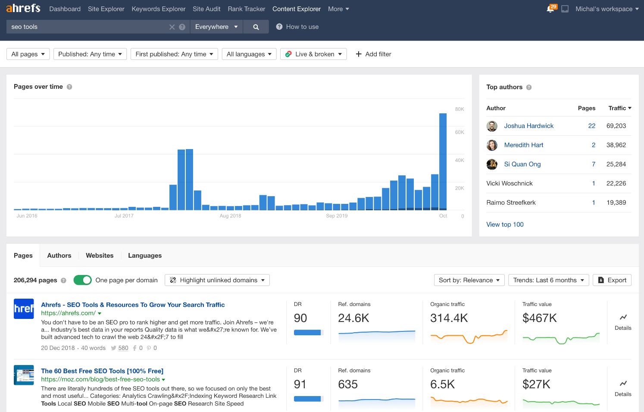644x412 pixels.
Task: Open the notifications bell with 29 badge
Action: pos(551,8)
